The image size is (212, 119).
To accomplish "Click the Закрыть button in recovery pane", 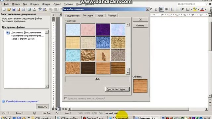I will (x=42, y=107).
